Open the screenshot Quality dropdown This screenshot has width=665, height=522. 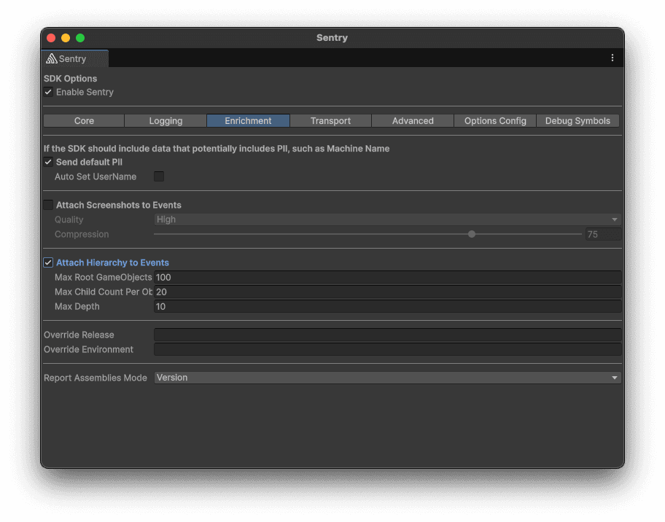click(x=387, y=219)
